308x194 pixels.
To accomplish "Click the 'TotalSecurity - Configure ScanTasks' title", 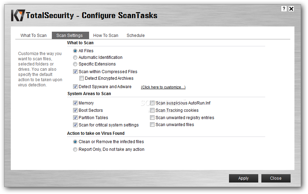I will pyautogui.click(x=92, y=15).
